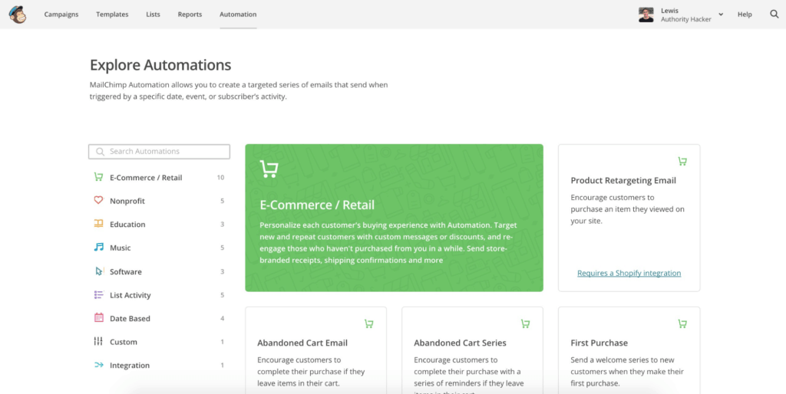Open Requires a Shopify integration link
This screenshot has width=786, height=394.
pos(629,273)
